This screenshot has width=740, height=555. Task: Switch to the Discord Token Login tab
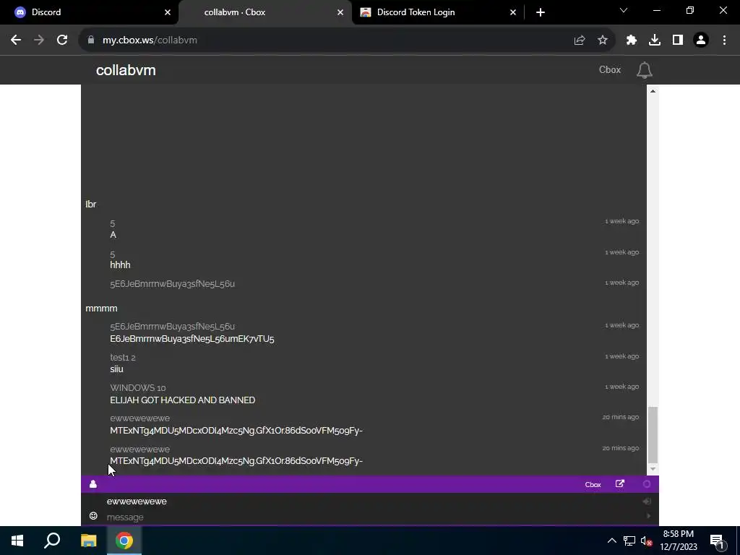tap(438, 12)
